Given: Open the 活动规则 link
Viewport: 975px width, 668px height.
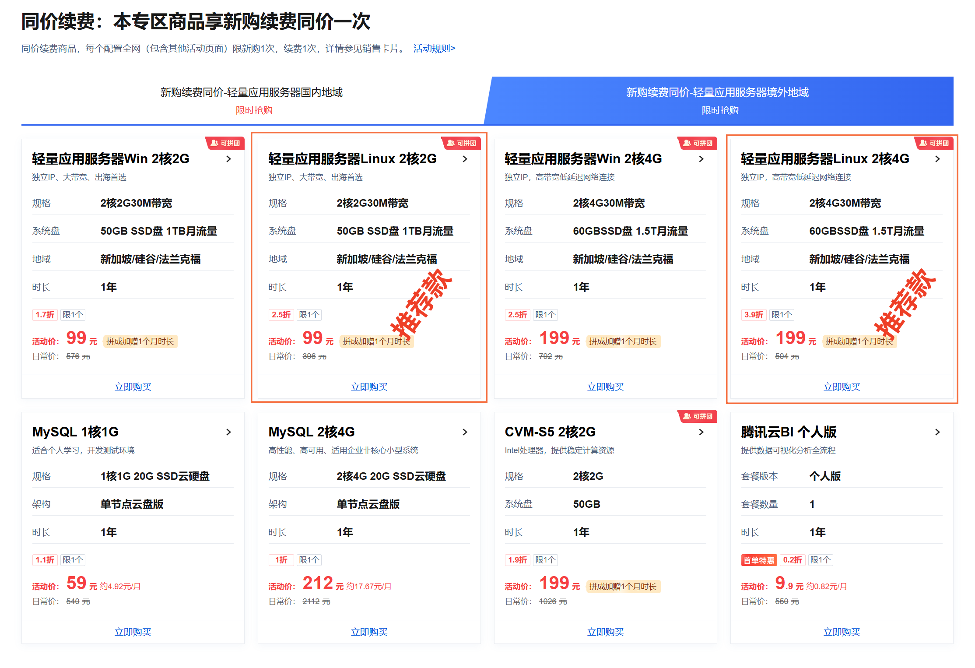Looking at the screenshot, I should 434,49.
